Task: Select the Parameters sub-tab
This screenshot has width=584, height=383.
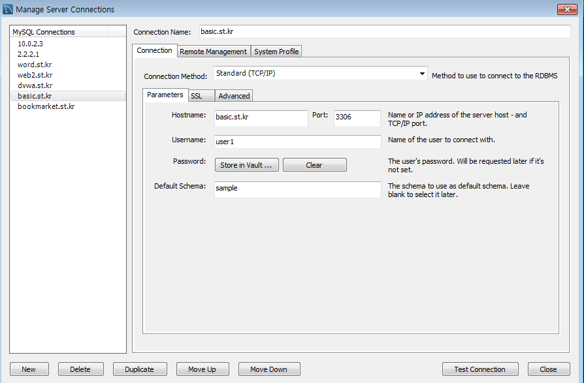Action: tap(165, 95)
